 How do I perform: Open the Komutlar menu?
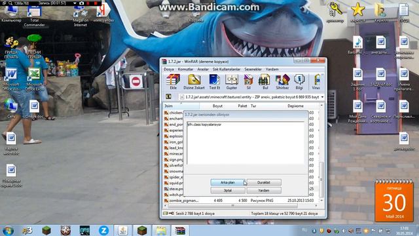pos(185,69)
